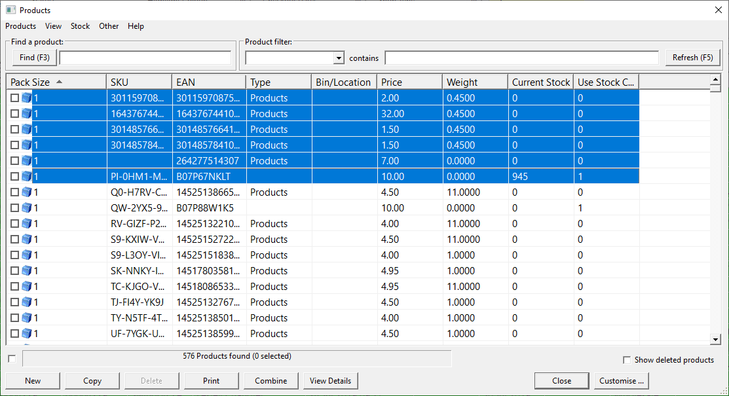This screenshot has width=729, height=396.
Task: Sort by the Bin/Location column header
Action: click(344, 82)
